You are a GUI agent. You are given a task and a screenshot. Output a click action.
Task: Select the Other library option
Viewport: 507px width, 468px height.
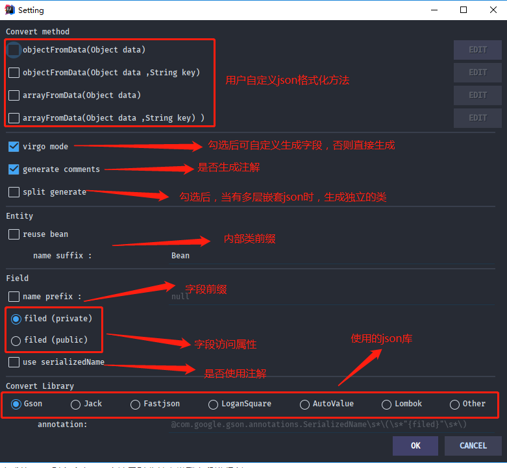(454, 404)
